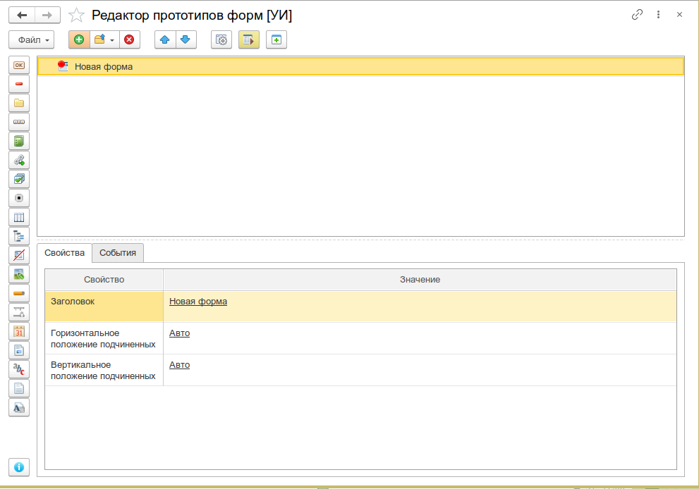The height and width of the screenshot is (489, 699).
Task: Click the red delete element icon
Action: tap(129, 39)
